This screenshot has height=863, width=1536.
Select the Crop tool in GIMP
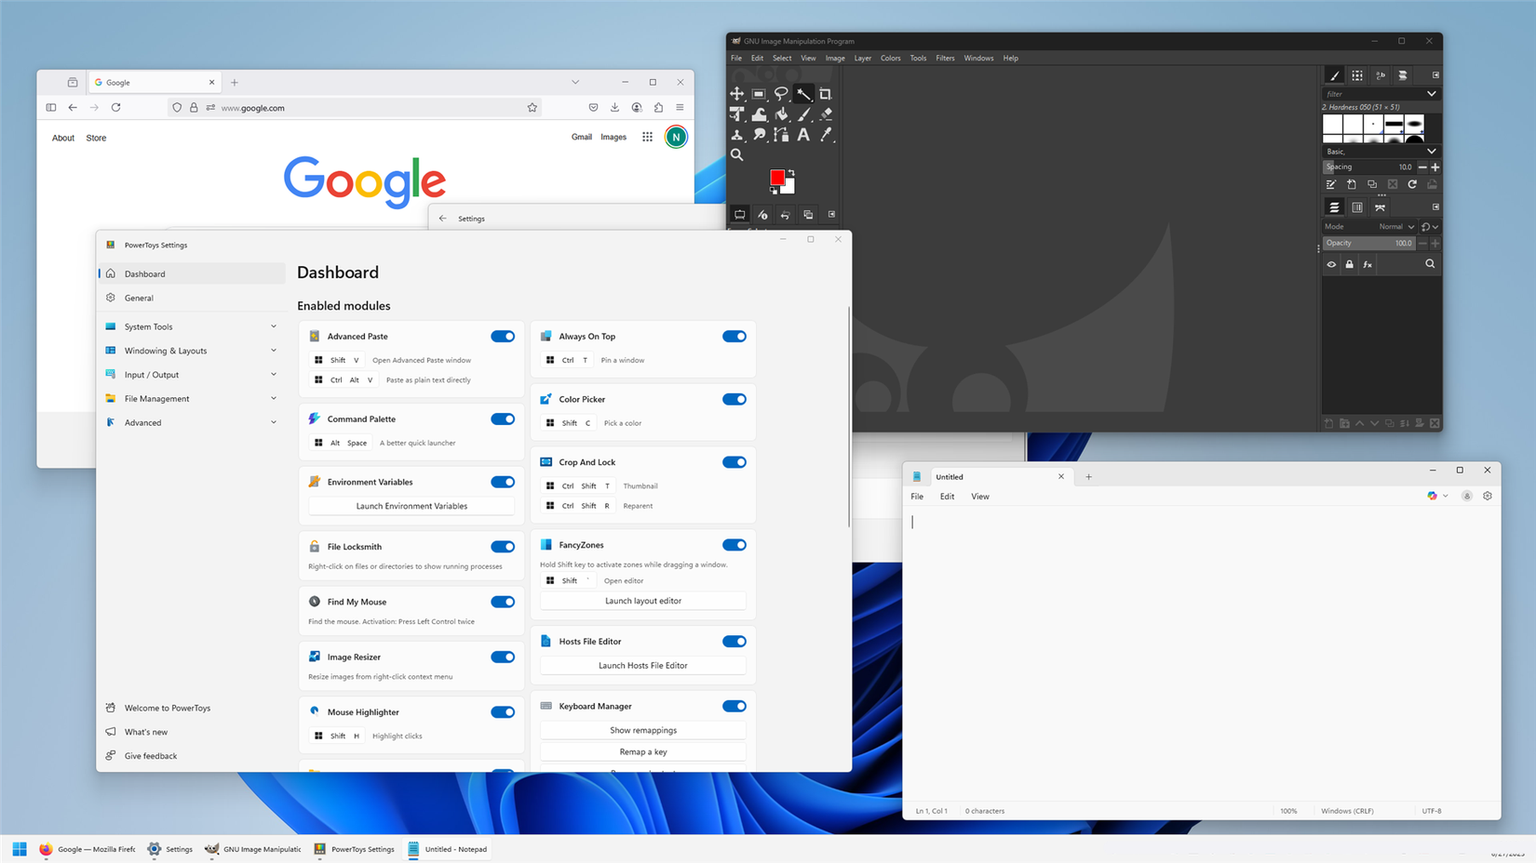coord(826,93)
